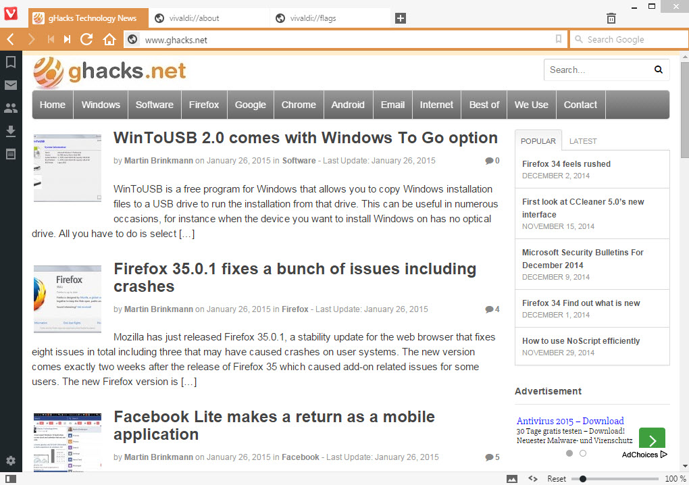The height and width of the screenshot is (485, 689).
Task: Select the first ad carousel dot
Action: coord(569,453)
